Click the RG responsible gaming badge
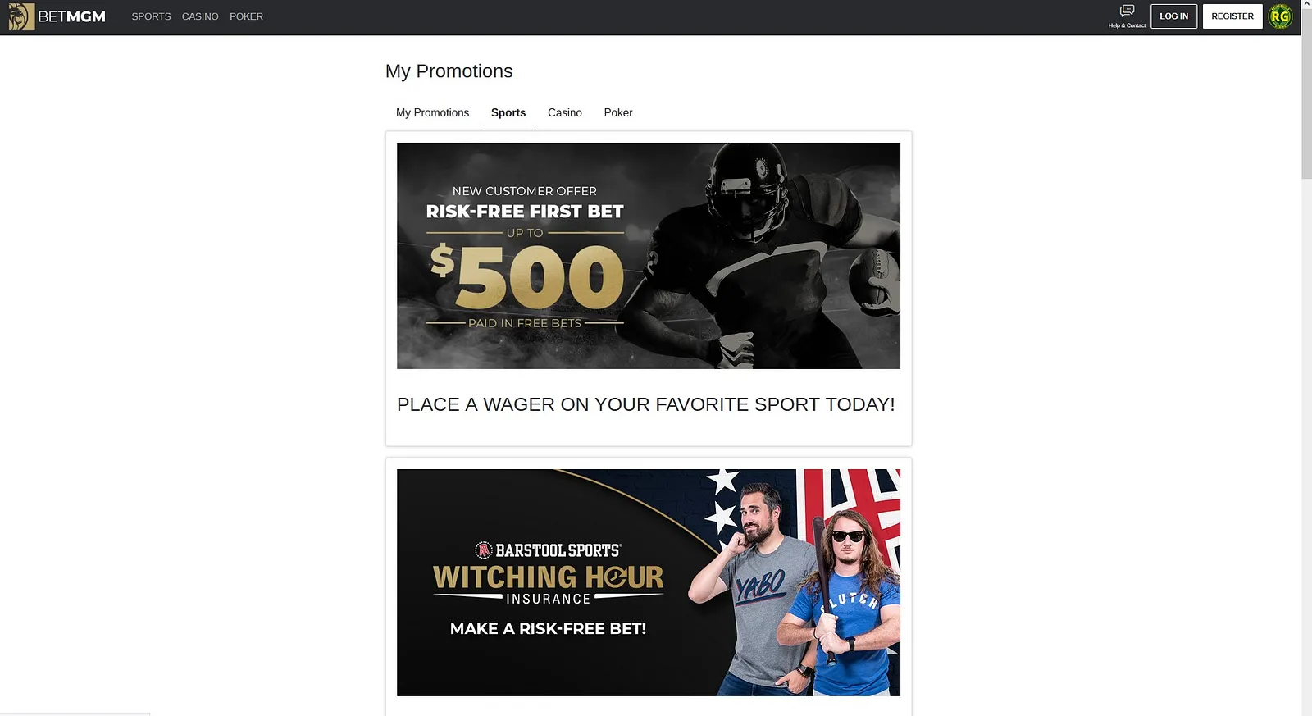This screenshot has height=716, width=1312. (1280, 16)
